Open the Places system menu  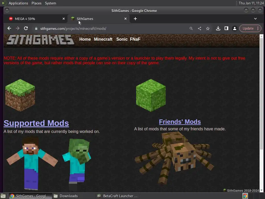(36, 3)
